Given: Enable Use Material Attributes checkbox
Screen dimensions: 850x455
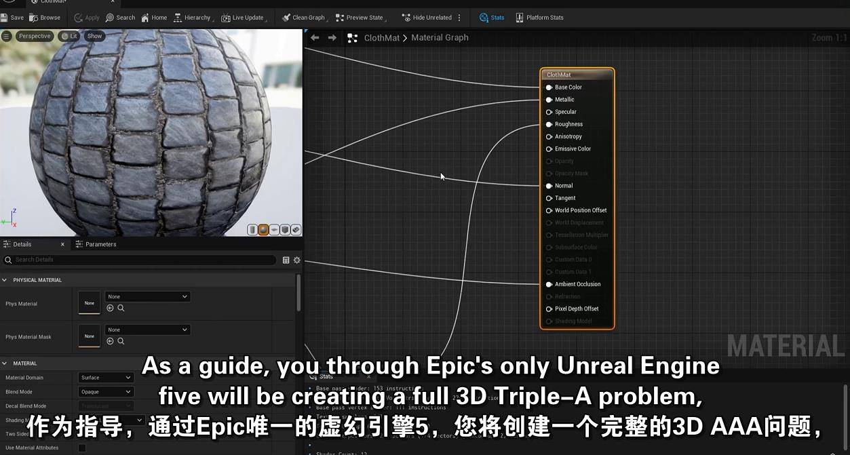Looking at the screenshot, I should pos(82,448).
